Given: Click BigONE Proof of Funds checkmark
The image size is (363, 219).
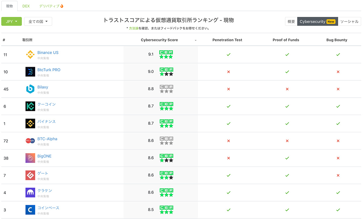Looking at the screenshot, I should (287, 158).
